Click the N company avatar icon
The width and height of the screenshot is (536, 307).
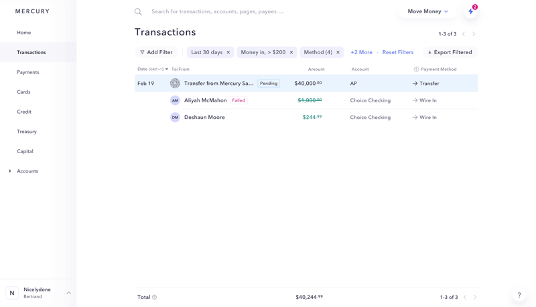pos(12,293)
